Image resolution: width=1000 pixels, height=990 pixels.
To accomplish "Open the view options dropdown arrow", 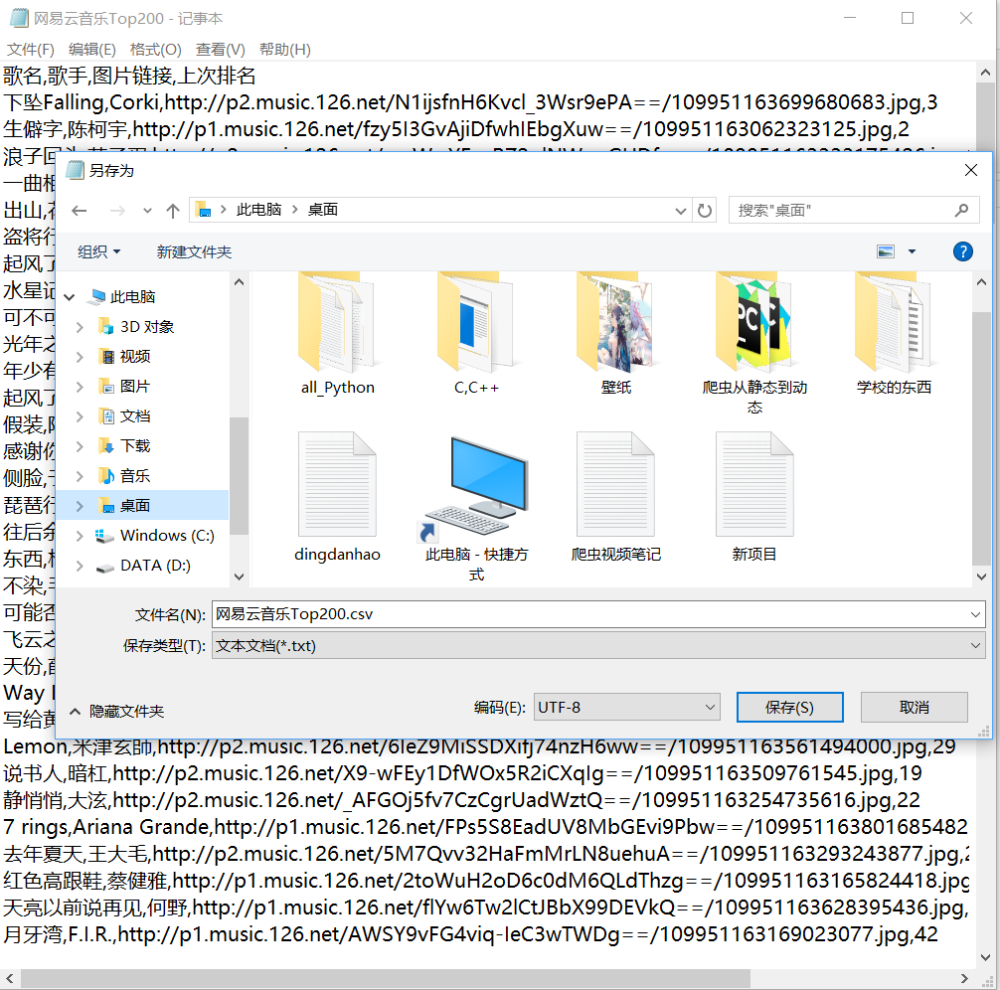I will click(x=912, y=251).
